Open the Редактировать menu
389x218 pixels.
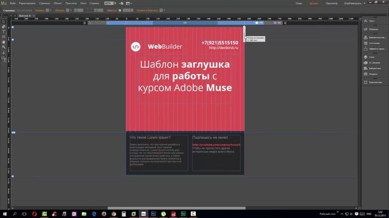point(27,4)
